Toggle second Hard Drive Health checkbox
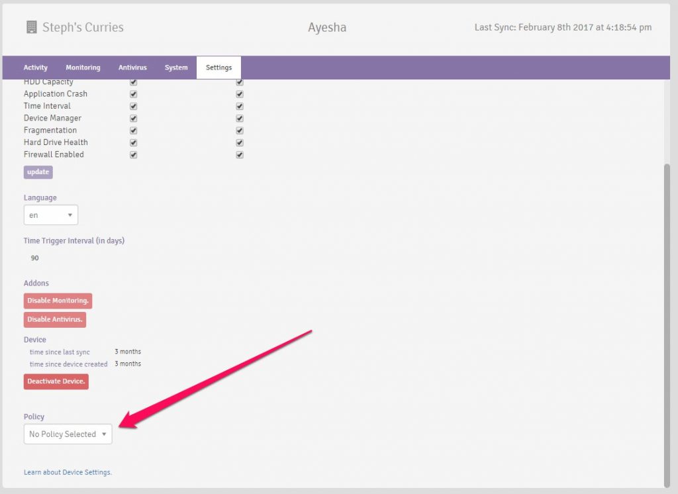678x494 pixels. 240,142
